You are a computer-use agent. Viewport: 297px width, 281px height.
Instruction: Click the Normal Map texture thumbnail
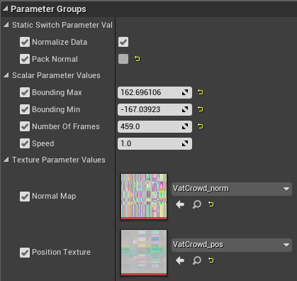tap(144, 197)
